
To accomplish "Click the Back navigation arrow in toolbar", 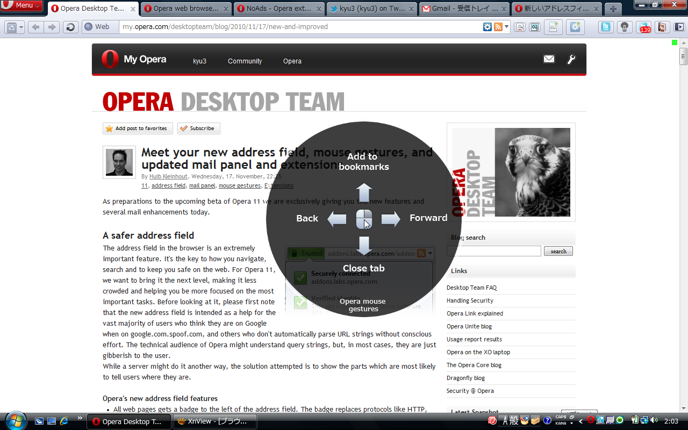I will (x=35, y=27).
